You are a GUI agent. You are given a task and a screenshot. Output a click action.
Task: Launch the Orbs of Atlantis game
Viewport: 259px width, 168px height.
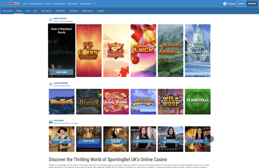pyautogui.click(x=198, y=51)
